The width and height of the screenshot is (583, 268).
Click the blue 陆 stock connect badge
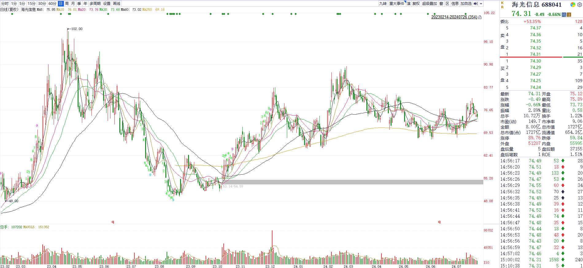pyautogui.click(x=564, y=15)
